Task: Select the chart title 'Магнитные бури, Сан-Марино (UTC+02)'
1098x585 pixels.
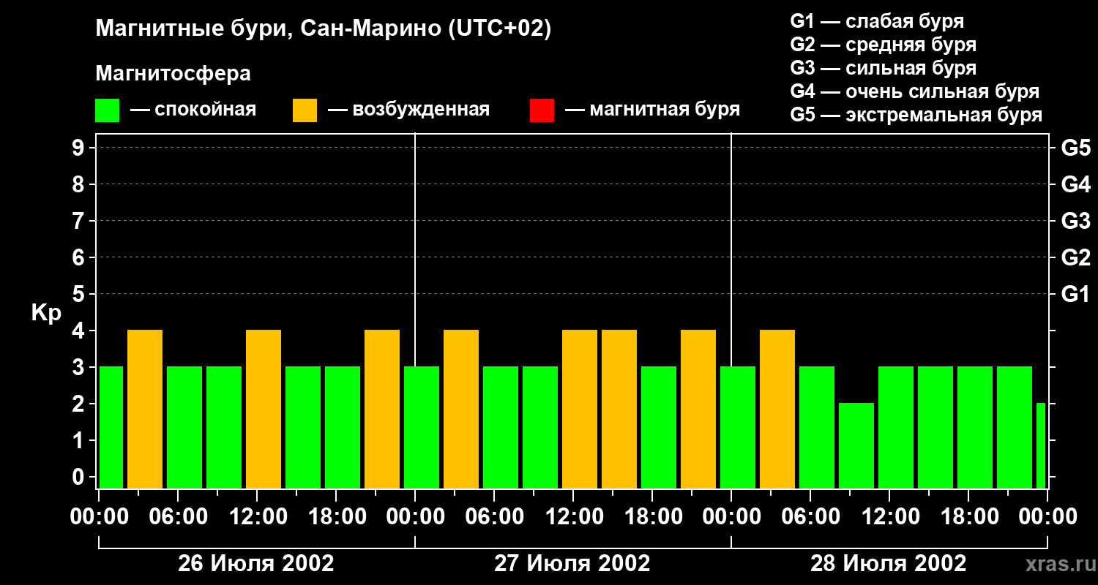Action: pyautogui.click(x=323, y=29)
